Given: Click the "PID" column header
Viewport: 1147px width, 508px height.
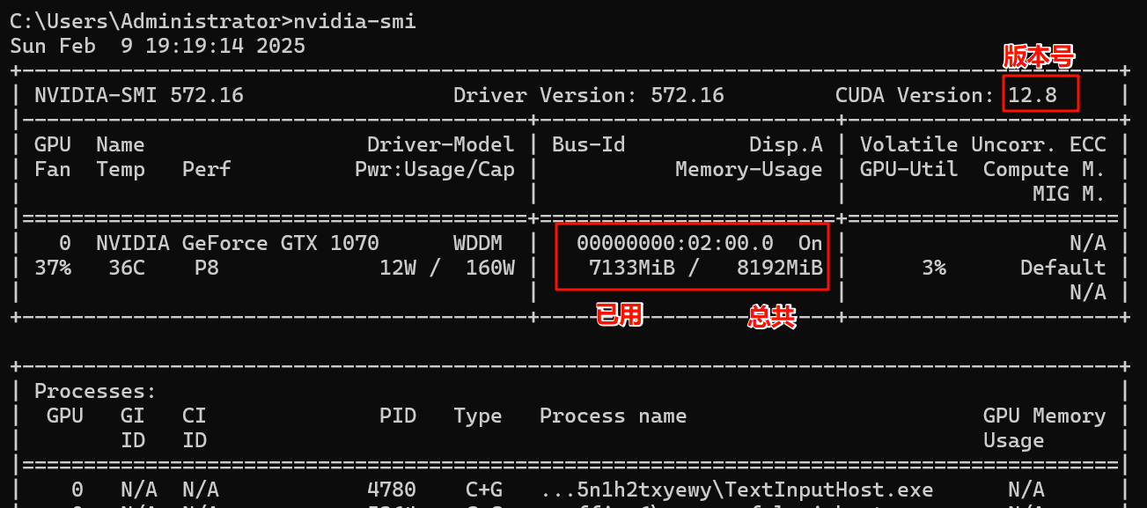Looking at the screenshot, I should click(x=398, y=416).
